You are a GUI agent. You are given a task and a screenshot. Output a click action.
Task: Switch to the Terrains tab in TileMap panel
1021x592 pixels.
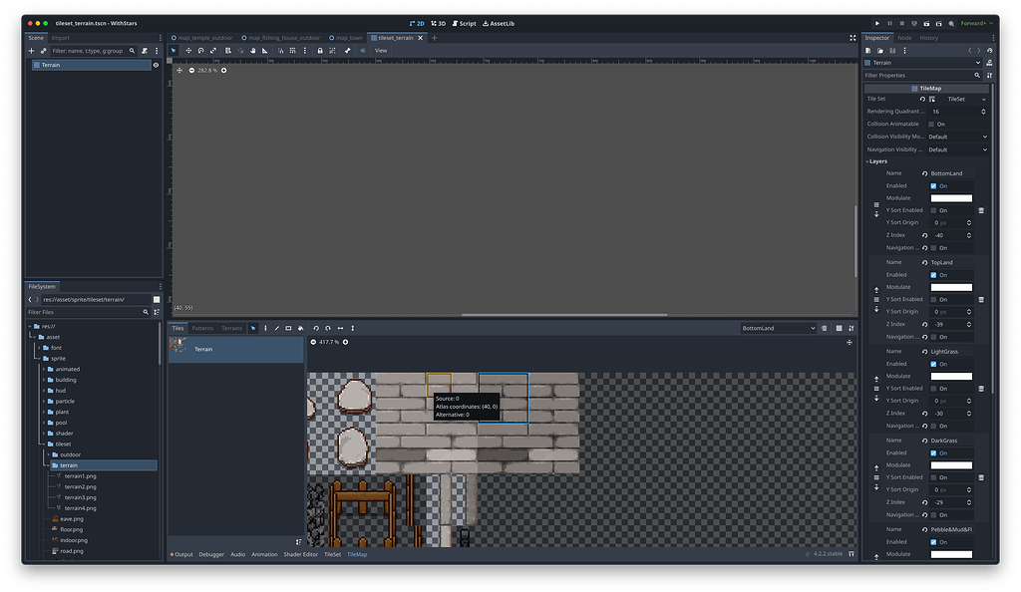point(231,327)
